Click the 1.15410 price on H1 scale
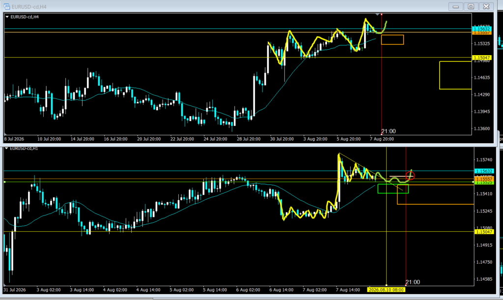503x300 pixels. [x=484, y=194]
